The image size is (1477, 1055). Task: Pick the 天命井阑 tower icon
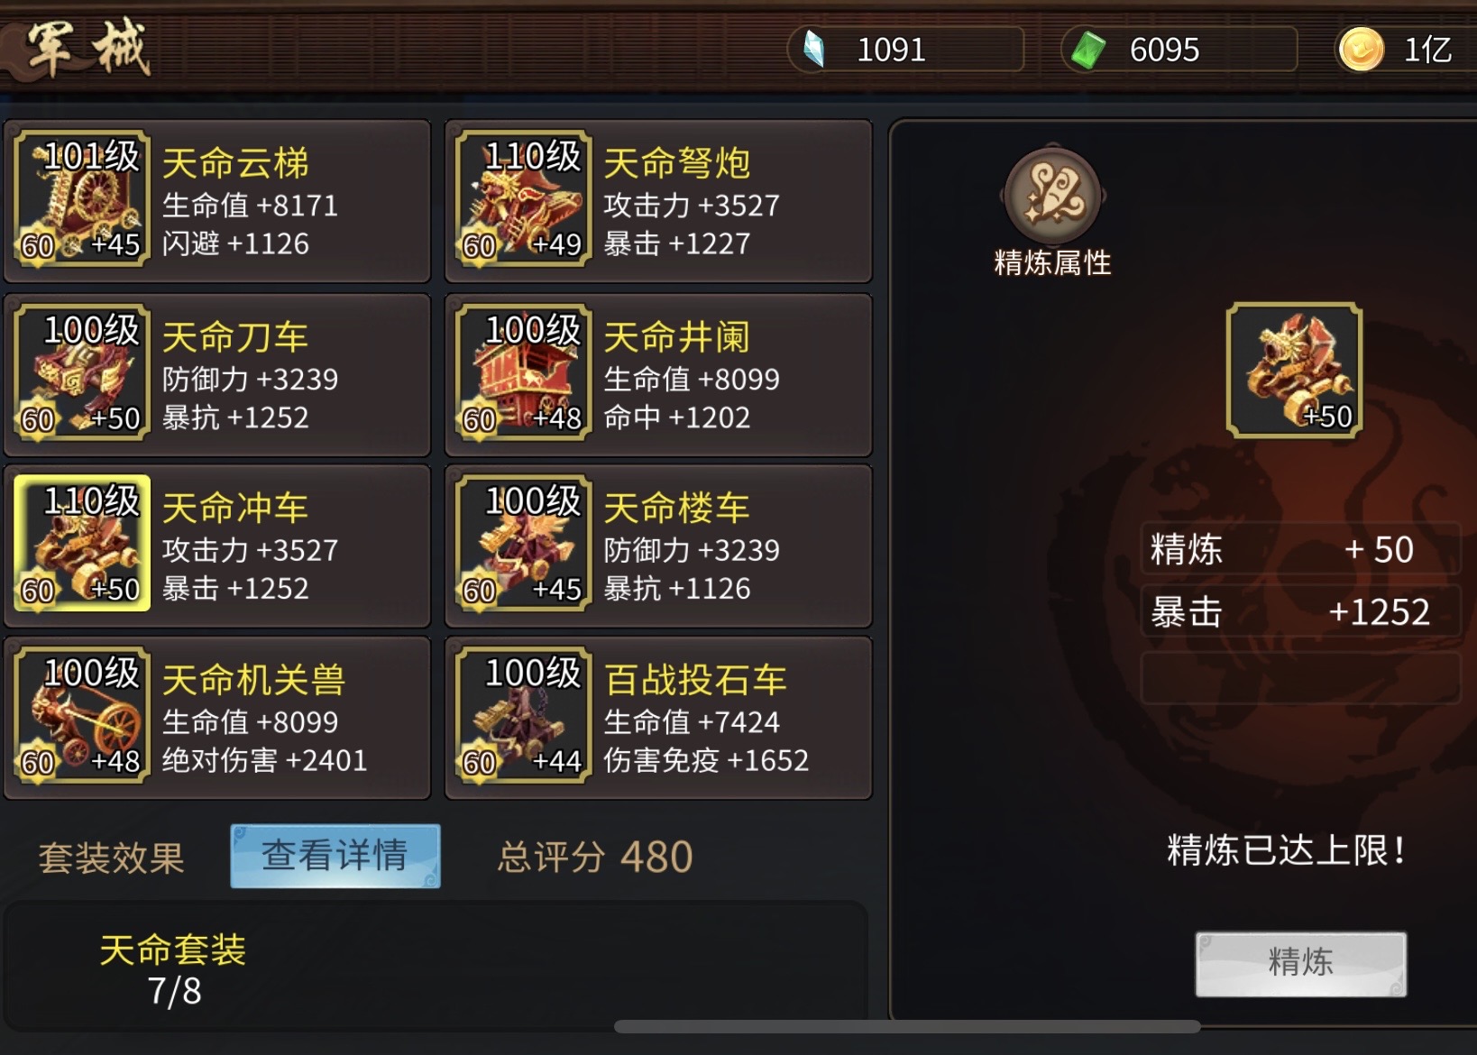[524, 372]
